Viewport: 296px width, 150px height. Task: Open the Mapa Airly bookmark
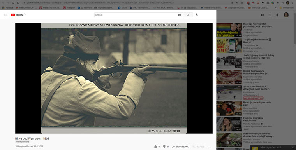tap(50, 8)
